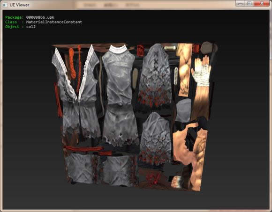Viewport: 272px width, 212px height.
Task: Click the UE Viewer title text
Action: coord(19,5)
